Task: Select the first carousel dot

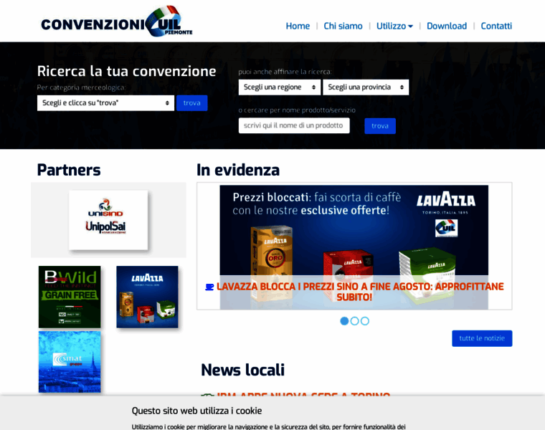Action: [344, 321]
